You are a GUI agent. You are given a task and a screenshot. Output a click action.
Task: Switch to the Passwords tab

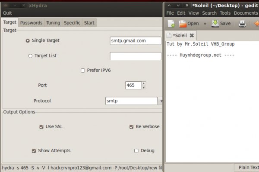(x=31, y=23)
